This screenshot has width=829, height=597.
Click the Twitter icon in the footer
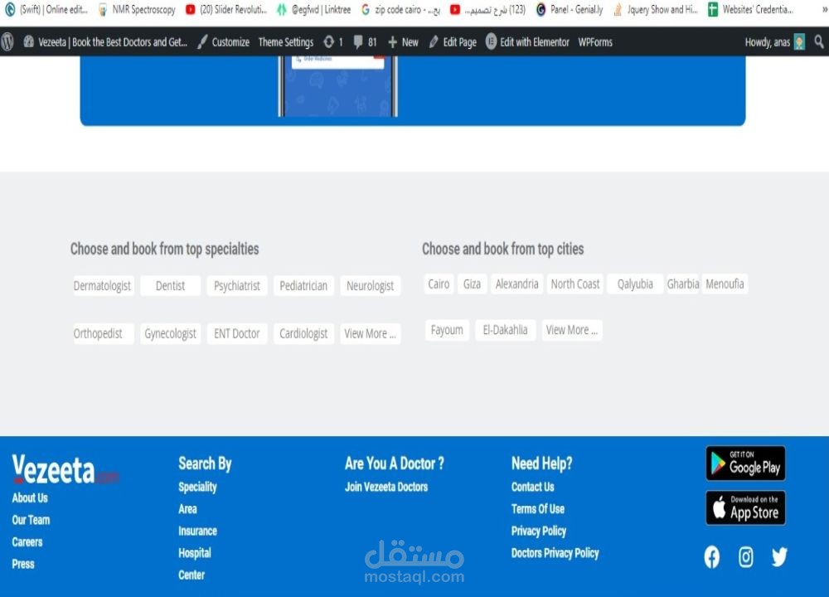779,556
